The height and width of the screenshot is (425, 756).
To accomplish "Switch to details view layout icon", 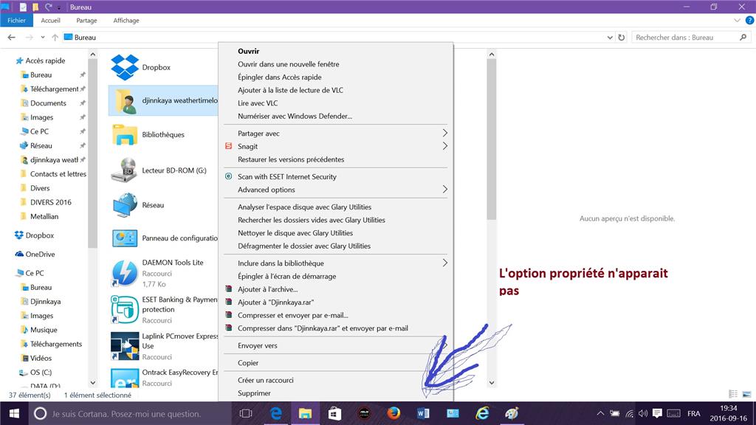I will [733, 394].
